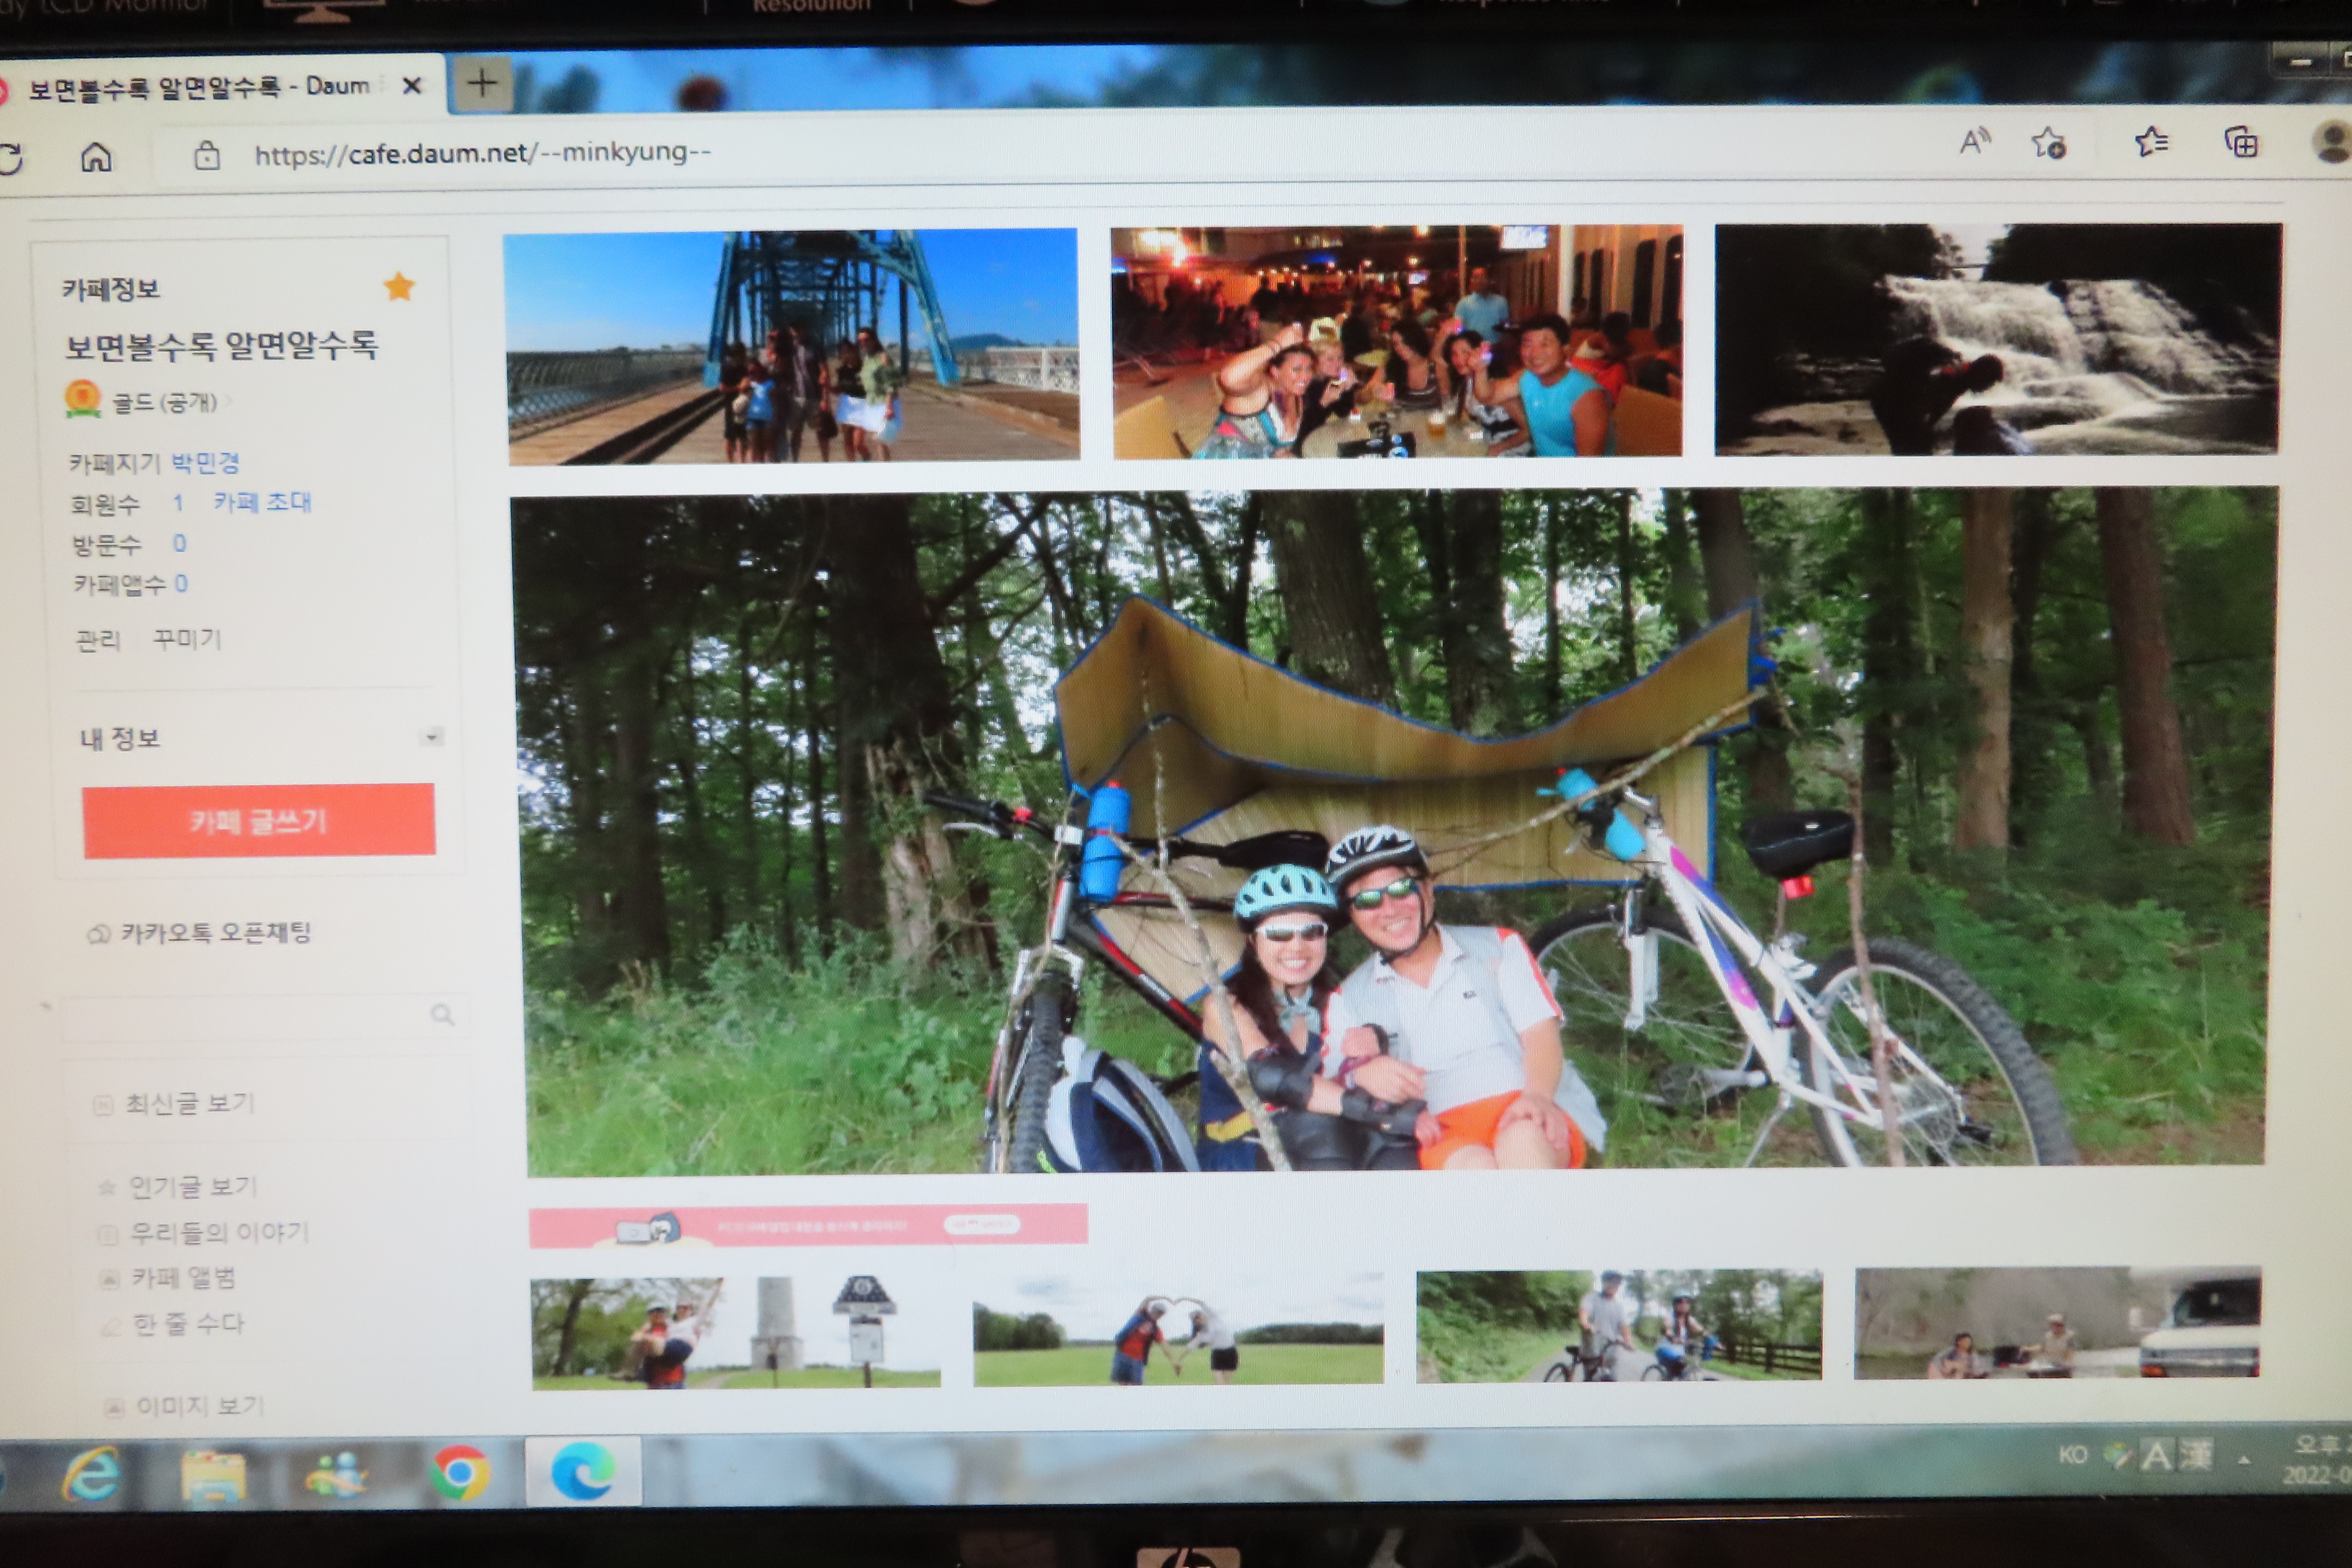Image resolution: width=2352 pixels, height=1568 pixels.
Task: Open 인기글 보기 menu item
Action: (x=193, y=1186)
